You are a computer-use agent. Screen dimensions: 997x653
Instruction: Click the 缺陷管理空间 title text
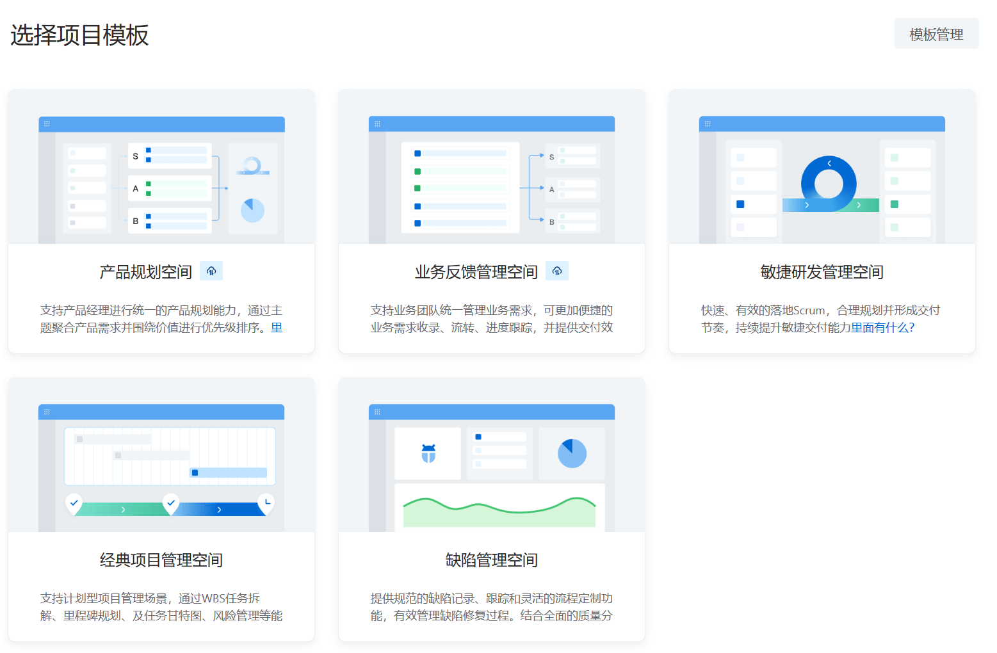(491, 559)
